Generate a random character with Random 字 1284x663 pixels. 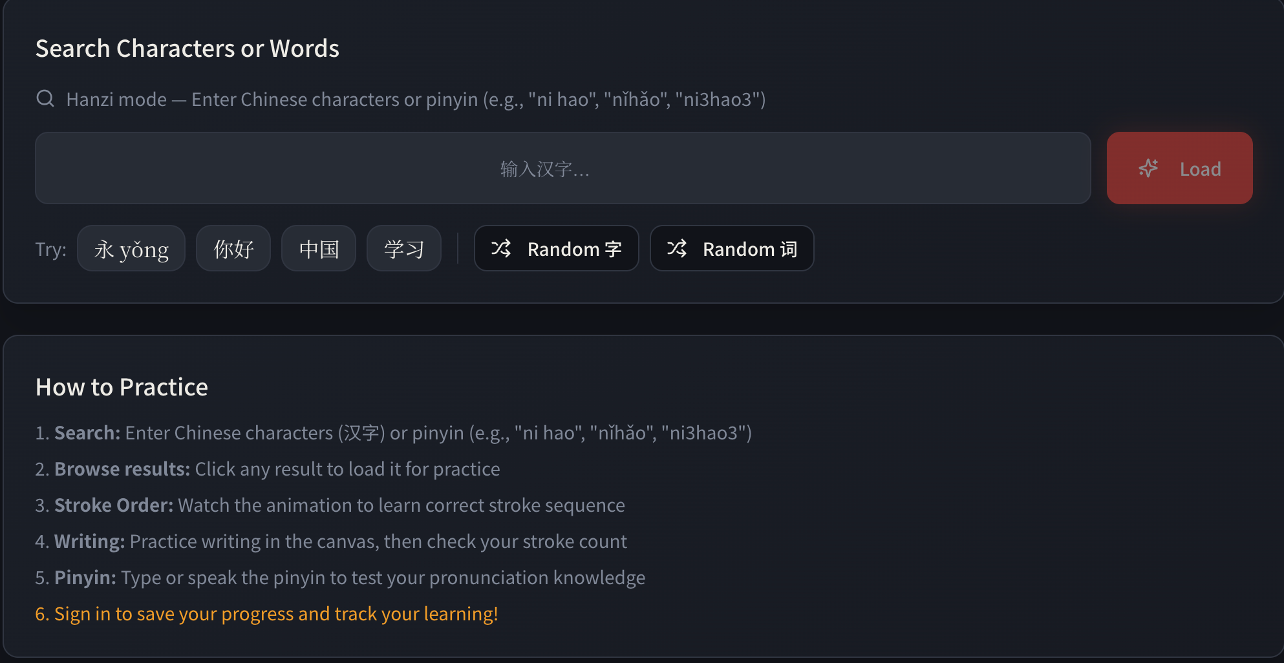[x=556, y=248]
